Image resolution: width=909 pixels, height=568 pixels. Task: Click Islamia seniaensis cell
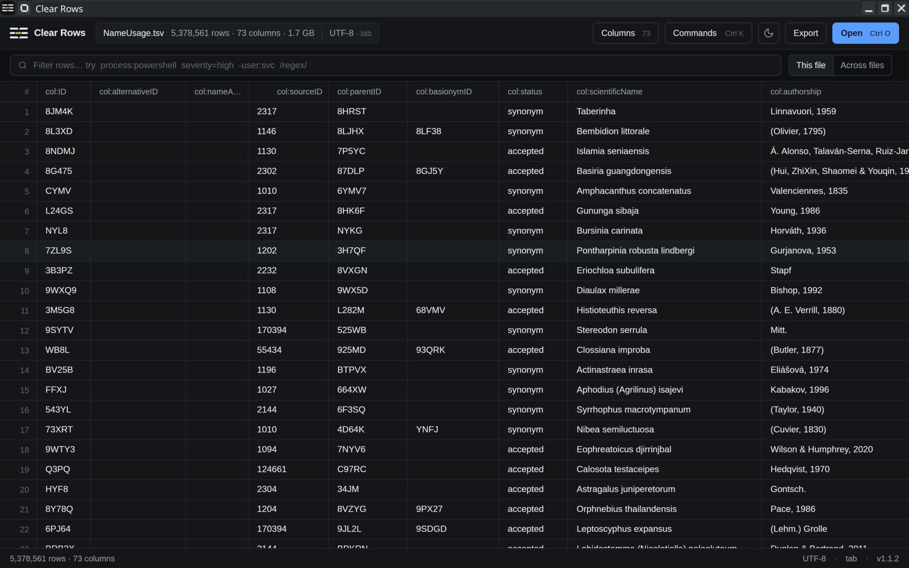[664, 151]
